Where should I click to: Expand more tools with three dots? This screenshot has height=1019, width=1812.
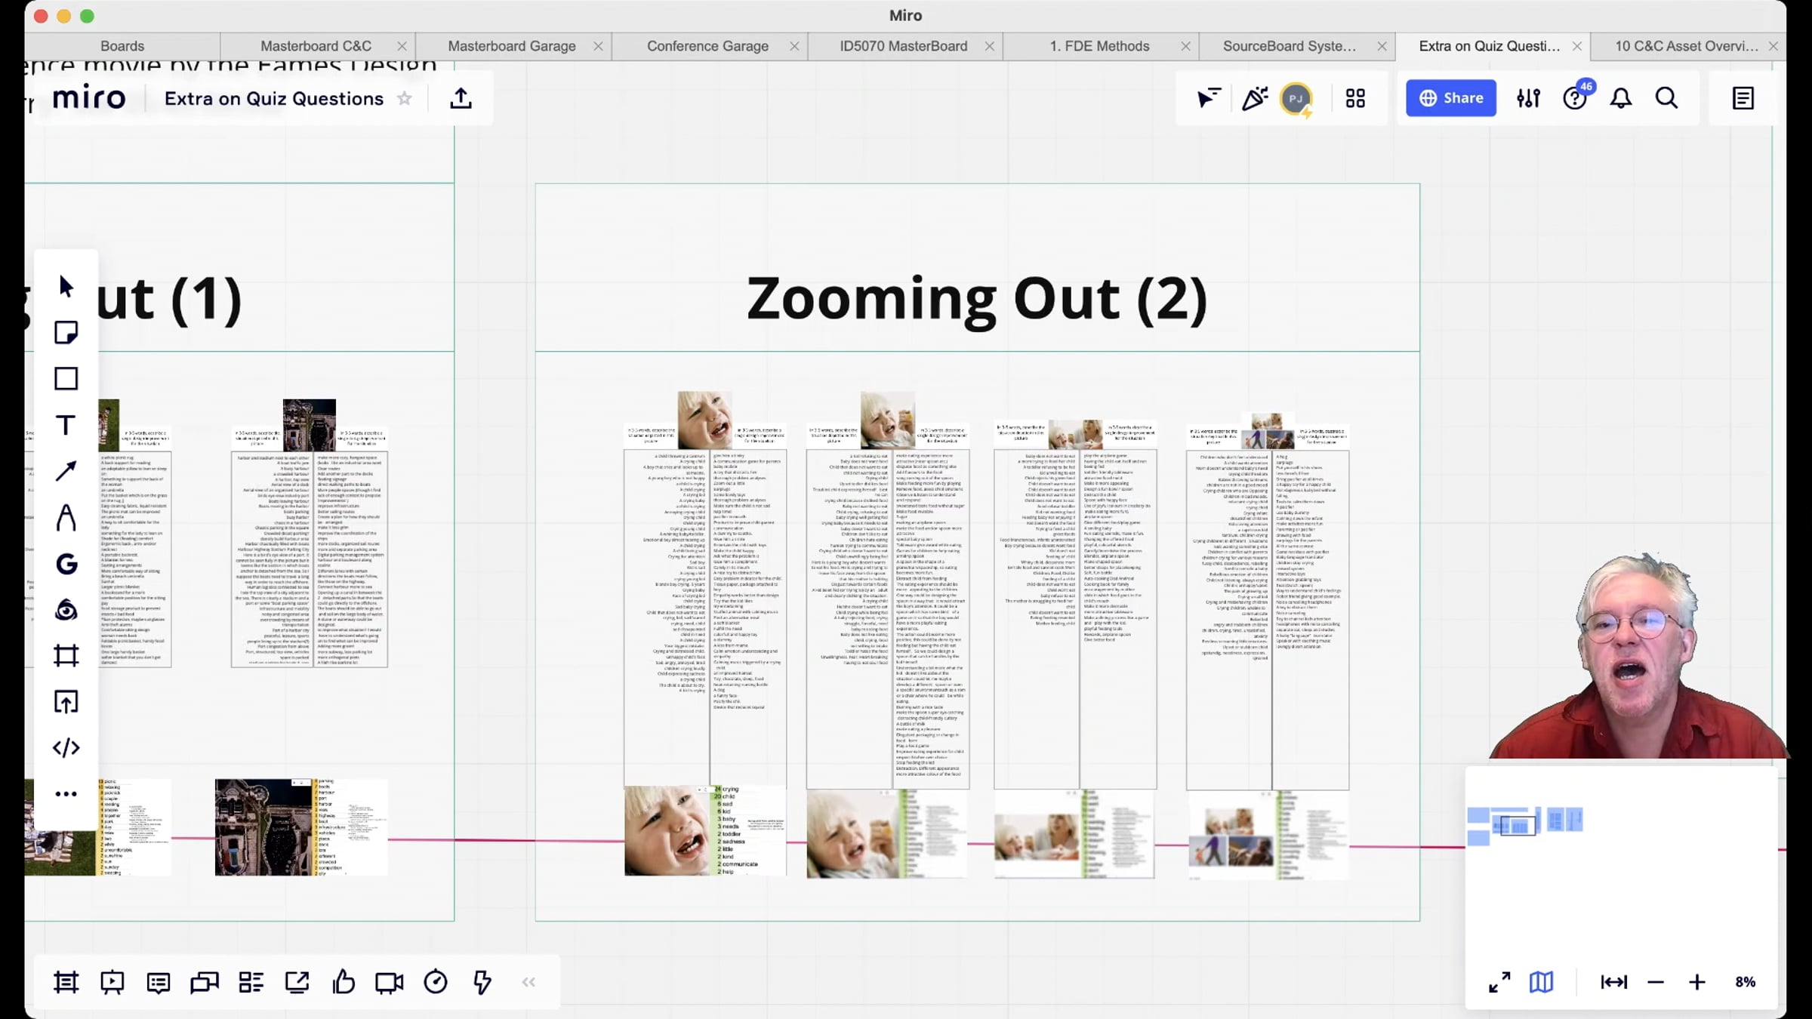(x=66, y=794)
